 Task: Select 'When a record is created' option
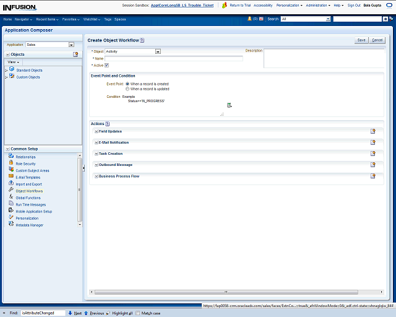point(127,84)
